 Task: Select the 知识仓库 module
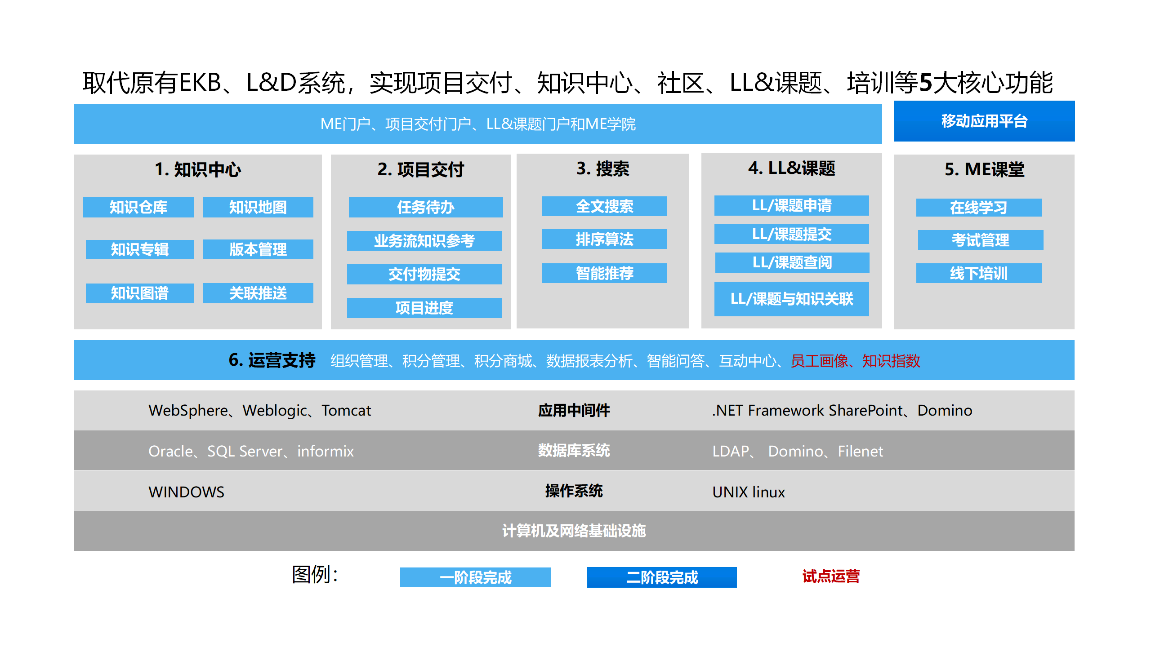[139, 207]
